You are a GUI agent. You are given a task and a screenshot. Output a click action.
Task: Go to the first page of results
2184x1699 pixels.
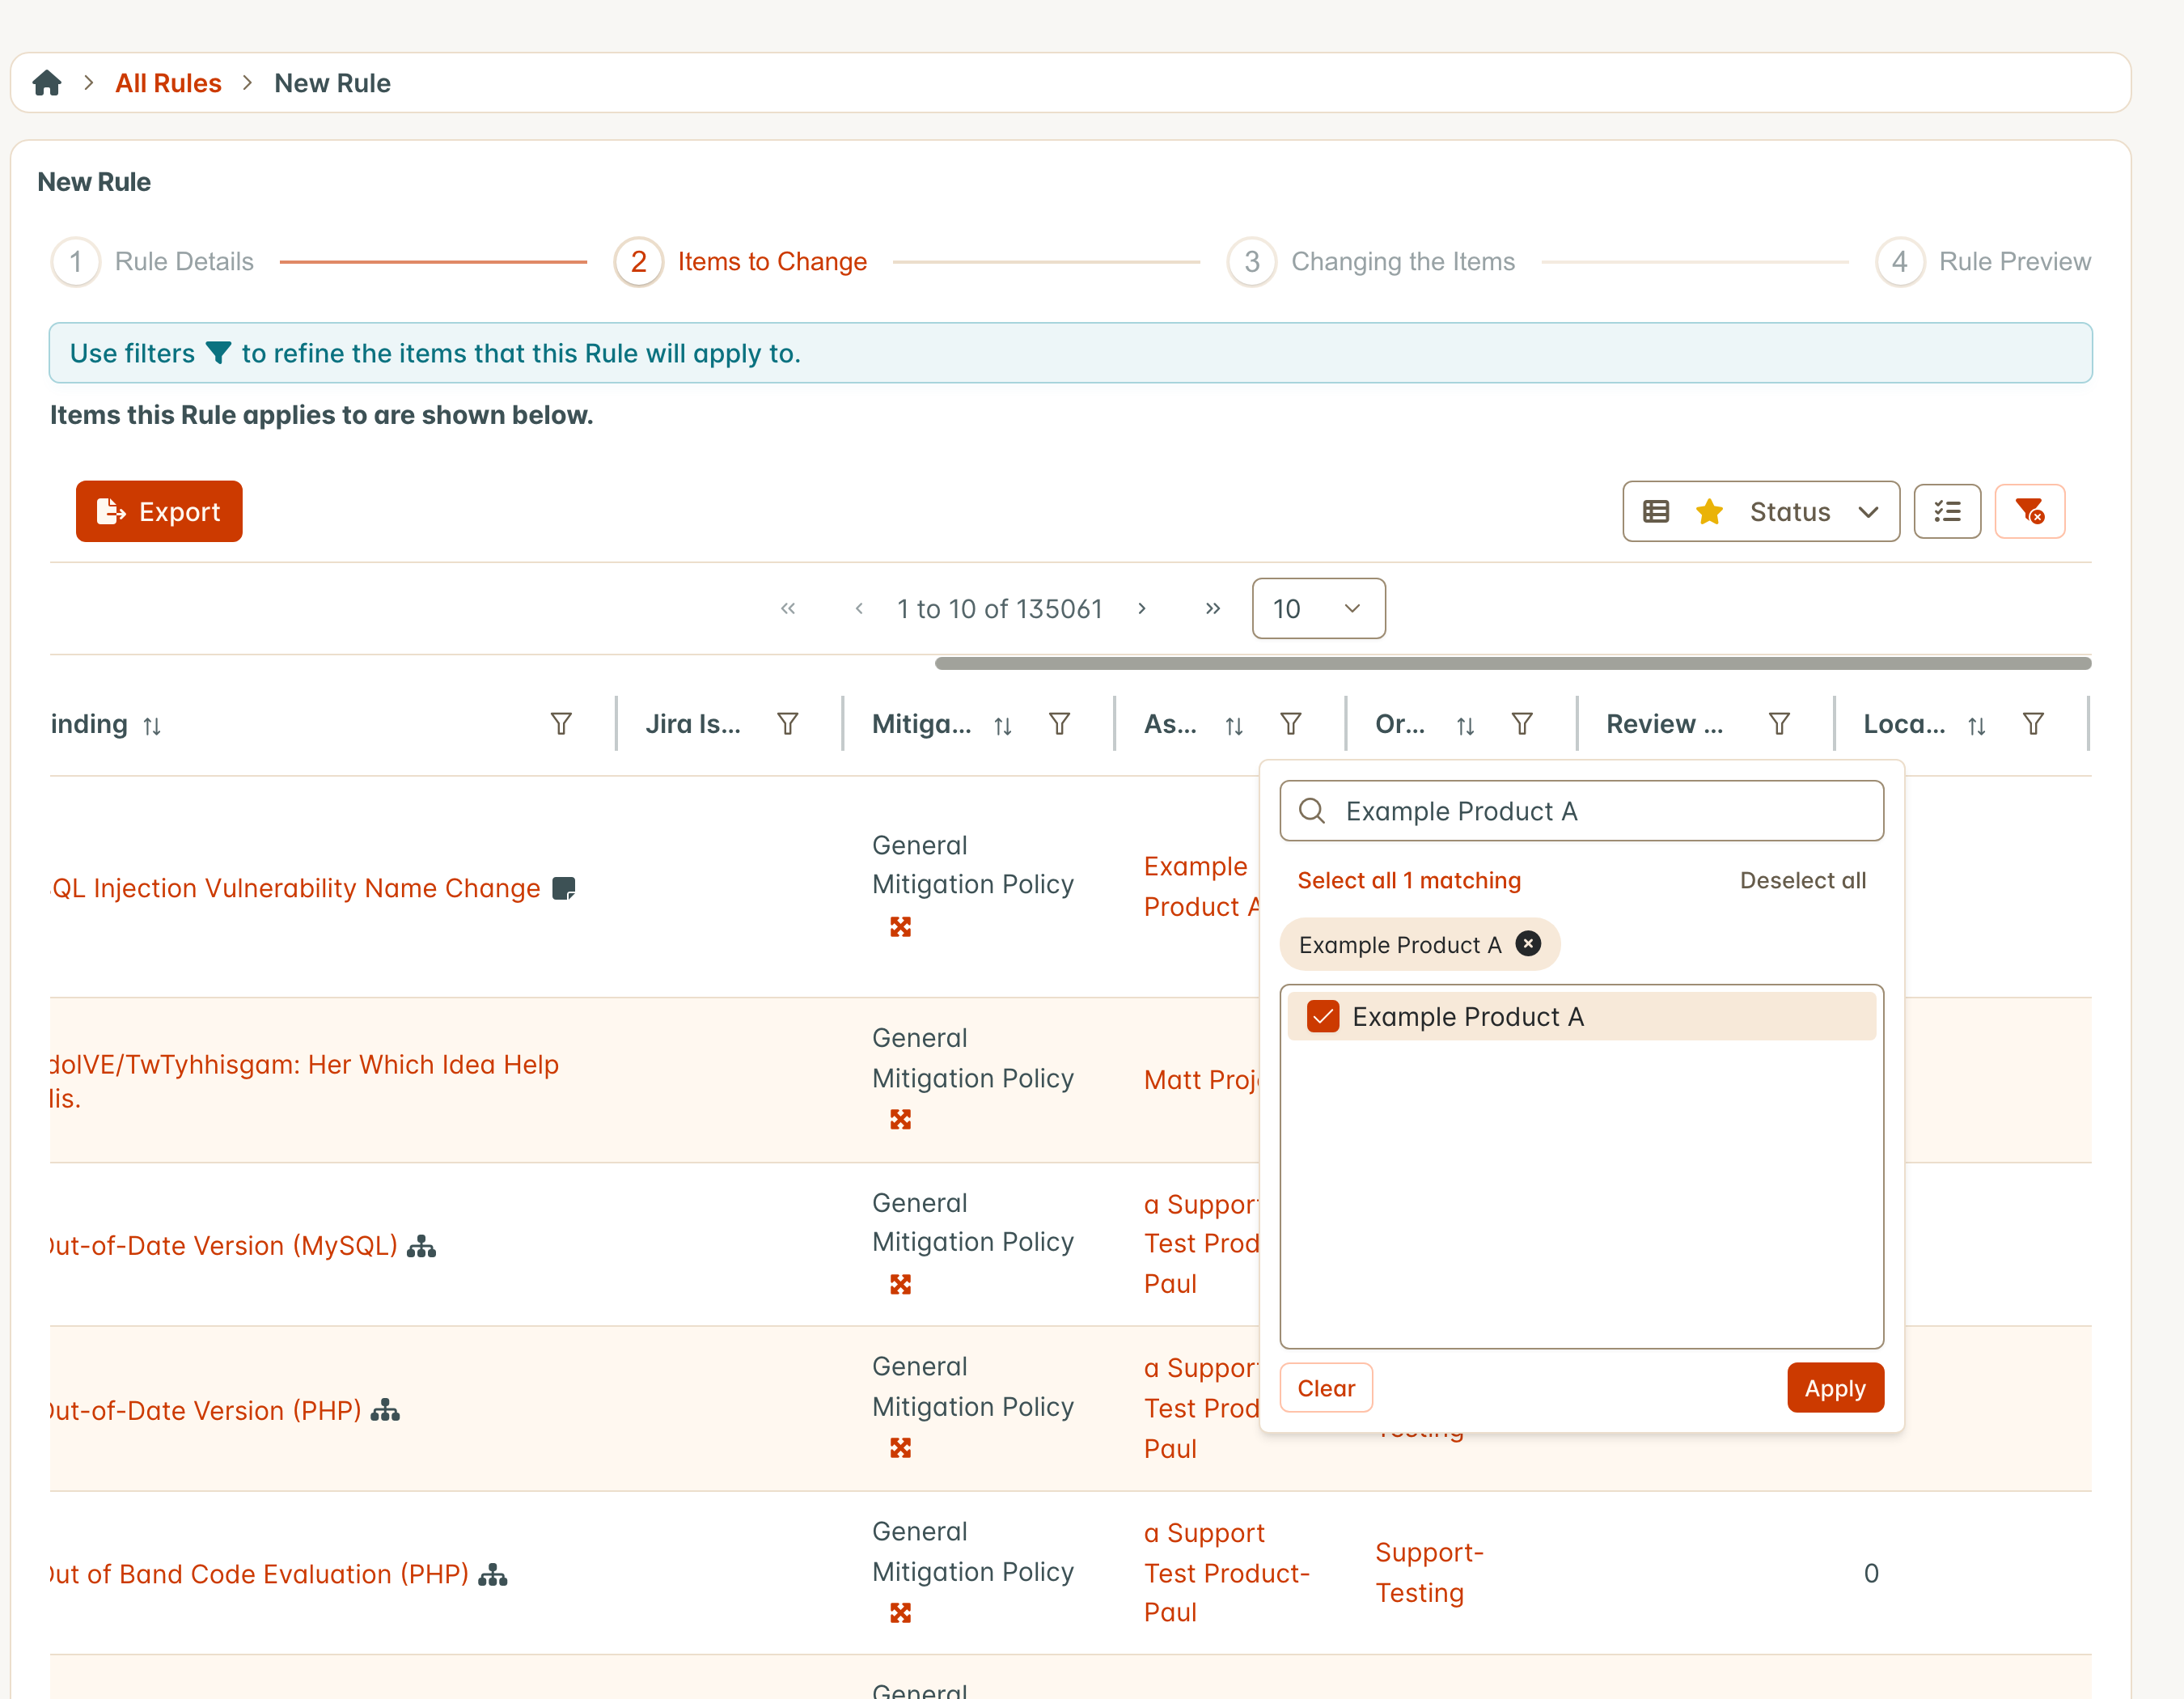click(788, 608)
